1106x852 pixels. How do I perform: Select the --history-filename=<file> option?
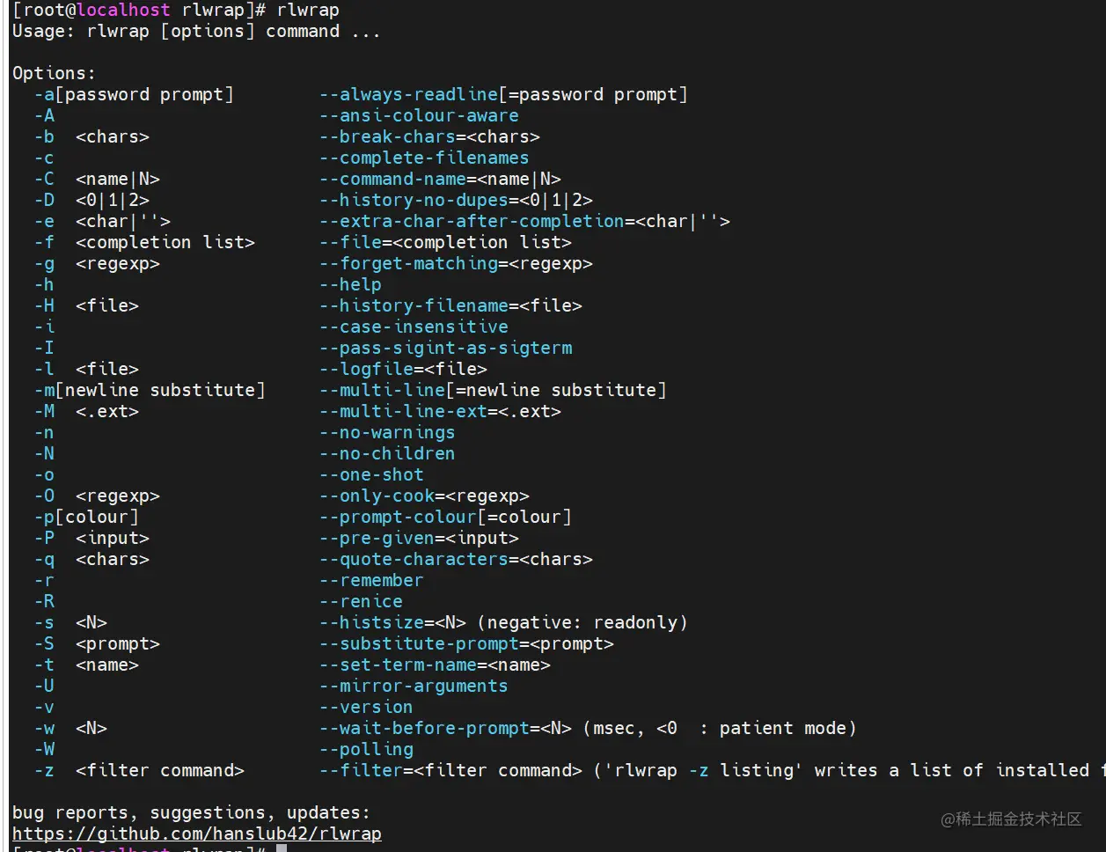[x=450, y=305]
